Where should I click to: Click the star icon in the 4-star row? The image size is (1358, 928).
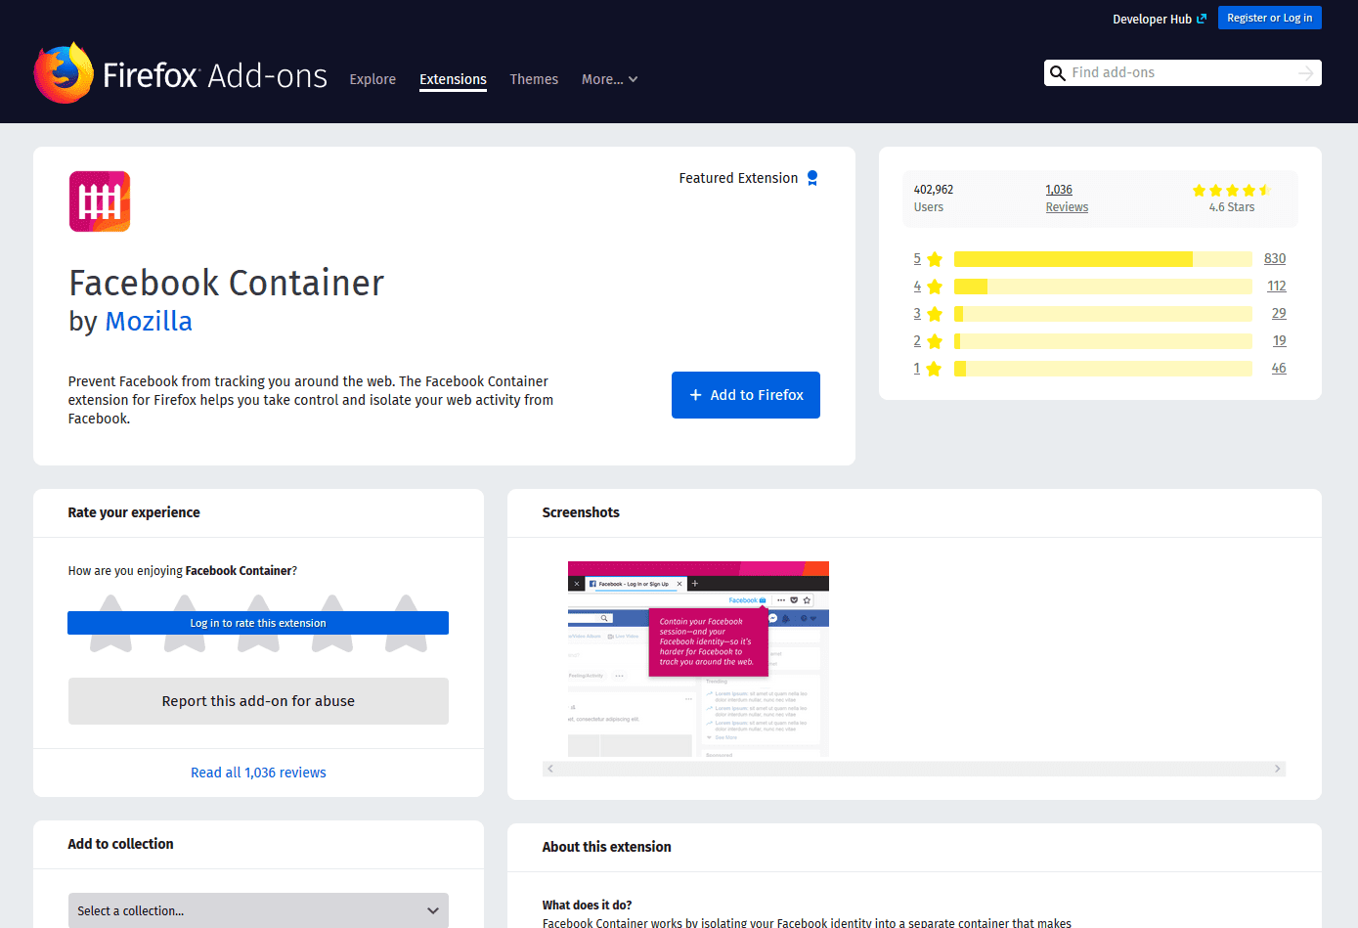(x=935, y=287)
